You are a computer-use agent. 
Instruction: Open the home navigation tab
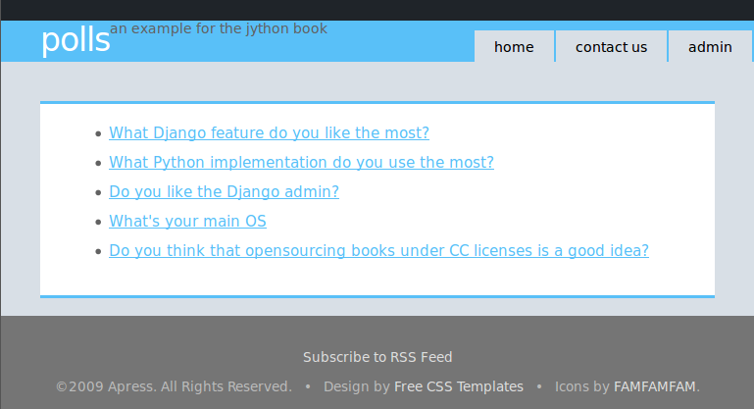pos(514,46)
